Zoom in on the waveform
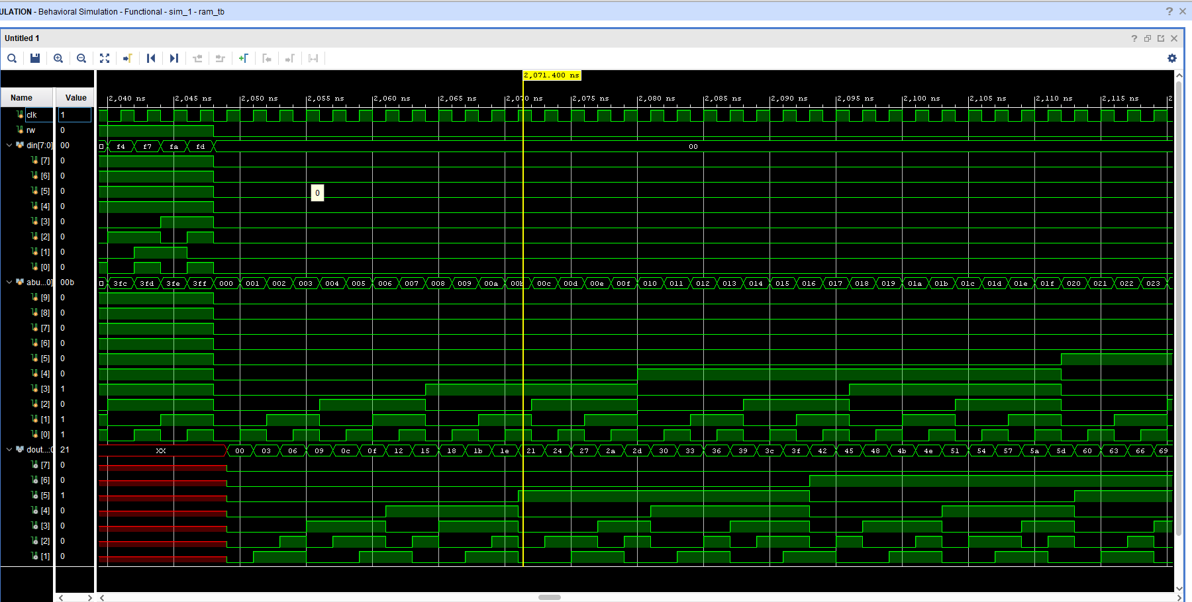The image size is (1192, 602). coord(58,58)
